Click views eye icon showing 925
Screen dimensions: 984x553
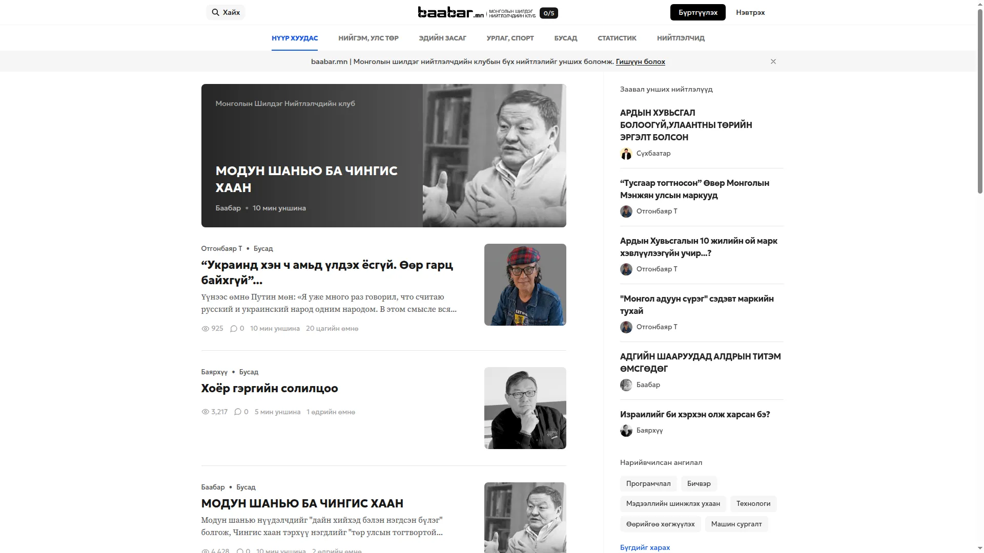(x=206, y=329)
